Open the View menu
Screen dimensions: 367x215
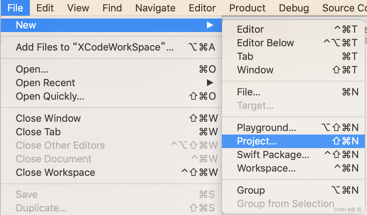[x=78, y=8]
